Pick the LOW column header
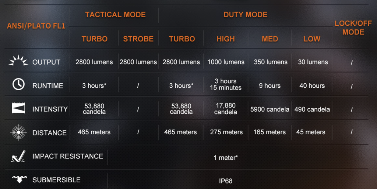The height and width of the screenshot is (189, 377). (312, 39)
